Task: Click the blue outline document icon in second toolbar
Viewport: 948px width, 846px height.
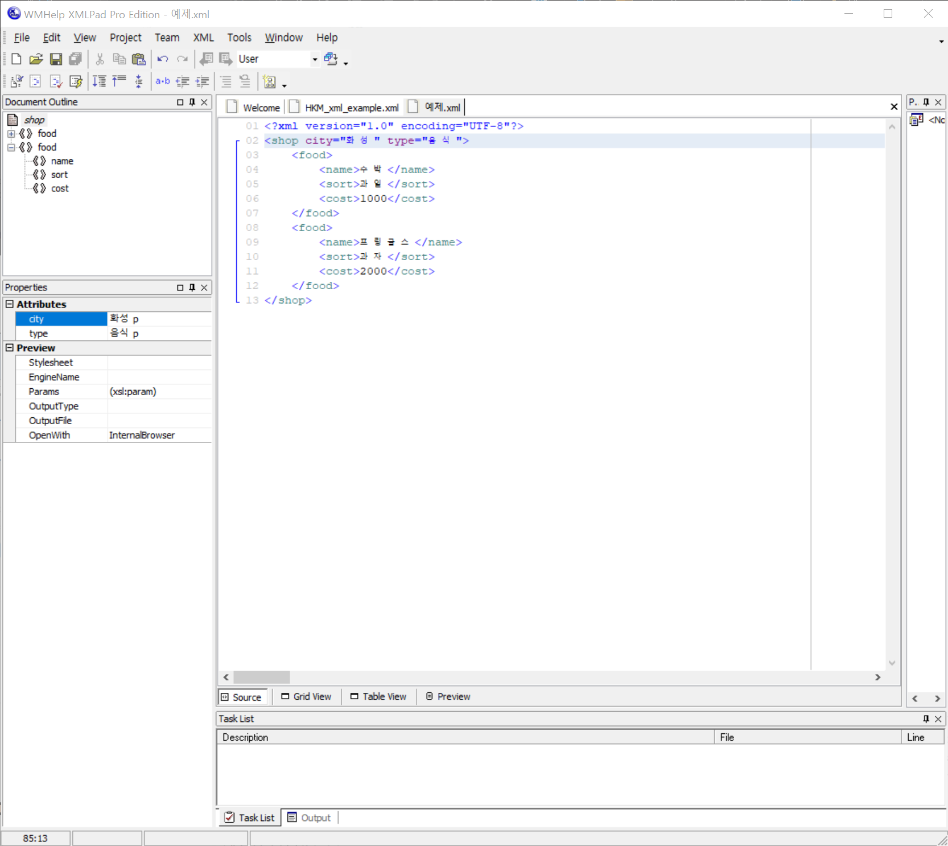Action: 35,81
